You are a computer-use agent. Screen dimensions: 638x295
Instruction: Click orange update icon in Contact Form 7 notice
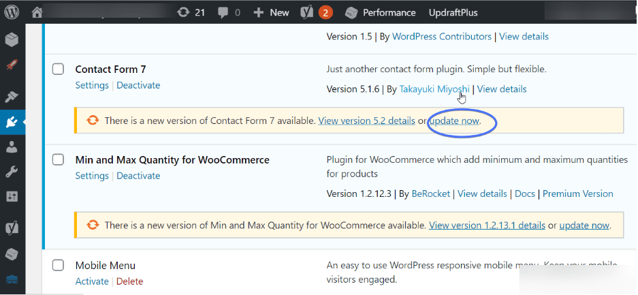coord(93,121)
